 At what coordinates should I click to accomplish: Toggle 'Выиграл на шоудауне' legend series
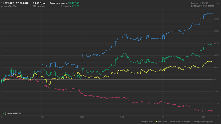(180, 121)
